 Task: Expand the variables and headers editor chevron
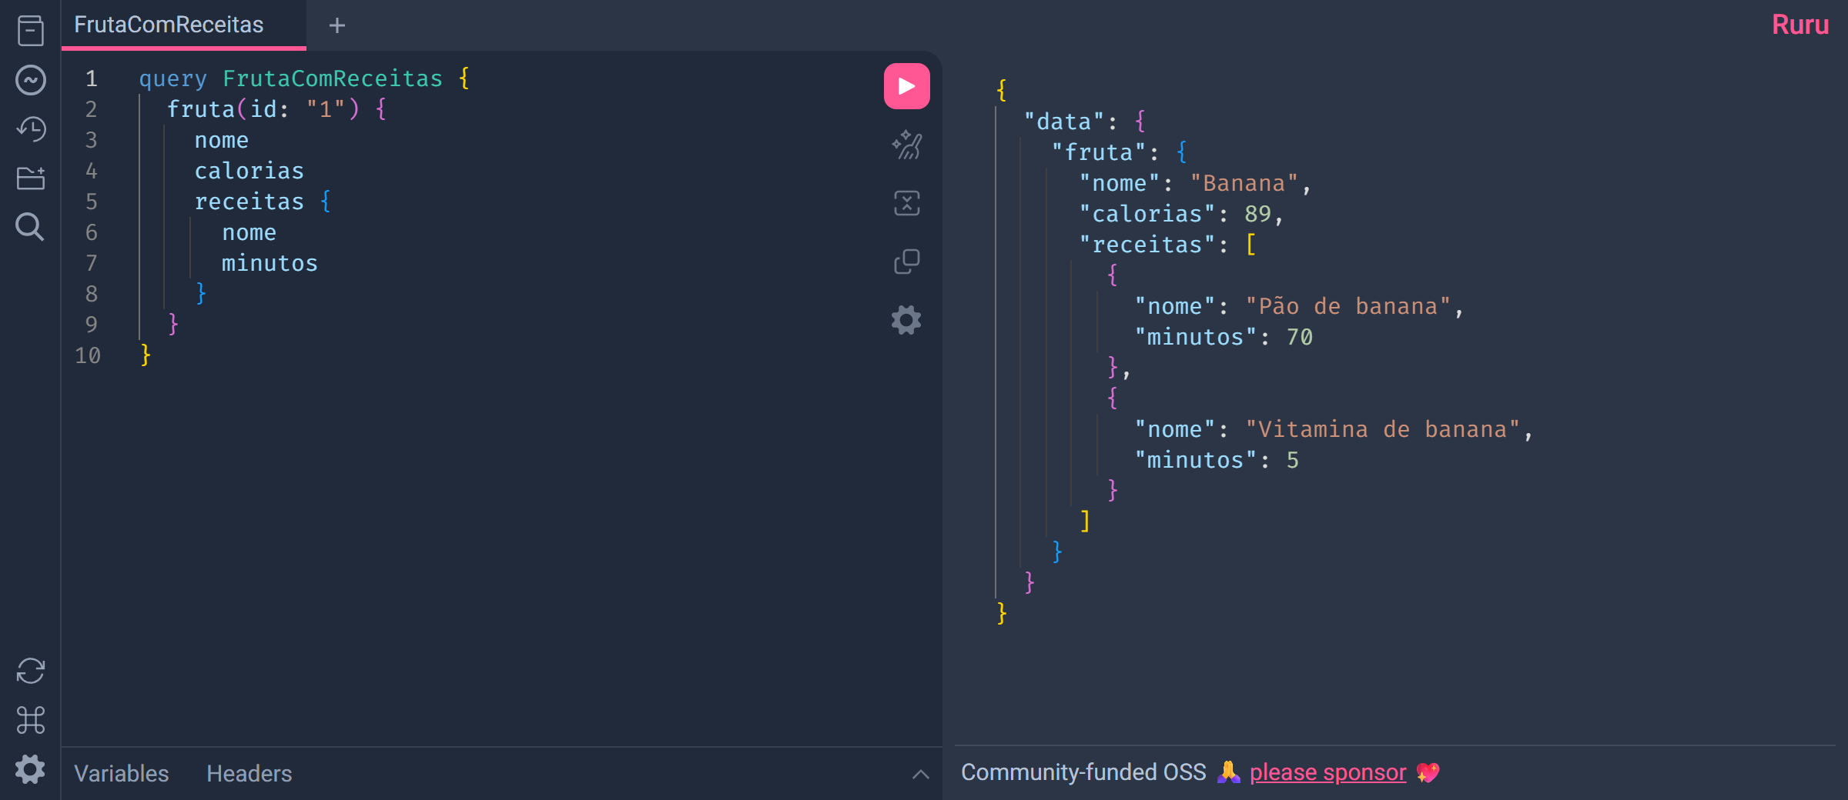pyautogui.click(x=920, y=774)
